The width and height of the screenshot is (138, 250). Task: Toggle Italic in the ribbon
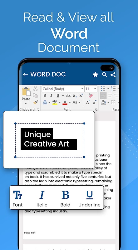[51, 96]
